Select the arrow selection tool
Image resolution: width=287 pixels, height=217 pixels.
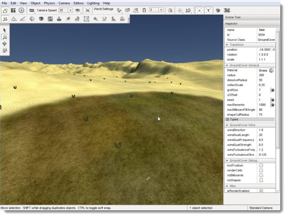click(x=4, y=30)
